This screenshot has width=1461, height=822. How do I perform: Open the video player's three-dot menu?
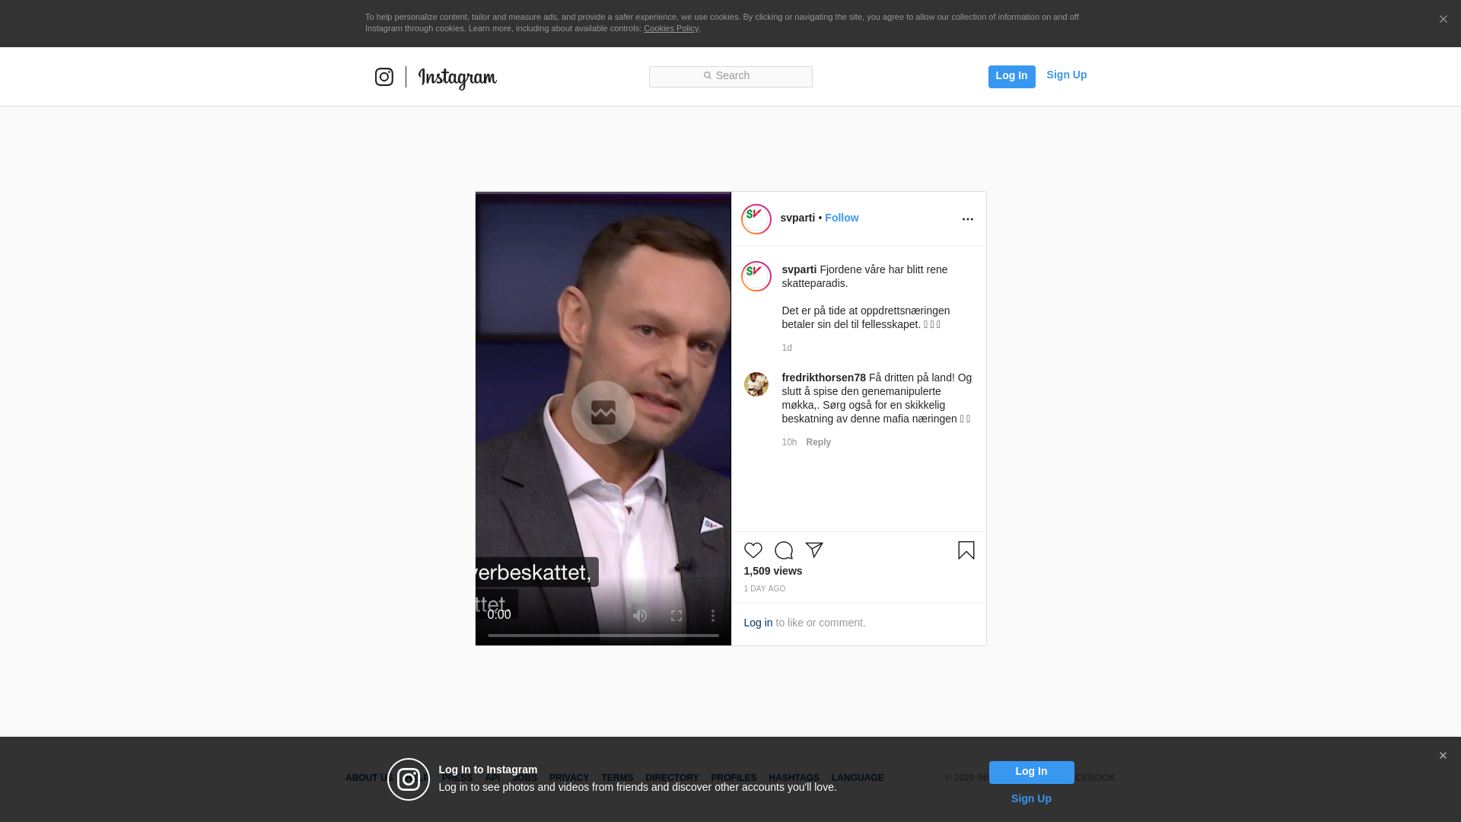(x=713, y=616)
